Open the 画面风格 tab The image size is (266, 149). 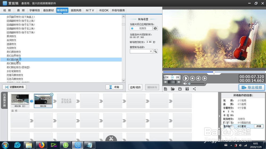point(76,10)
